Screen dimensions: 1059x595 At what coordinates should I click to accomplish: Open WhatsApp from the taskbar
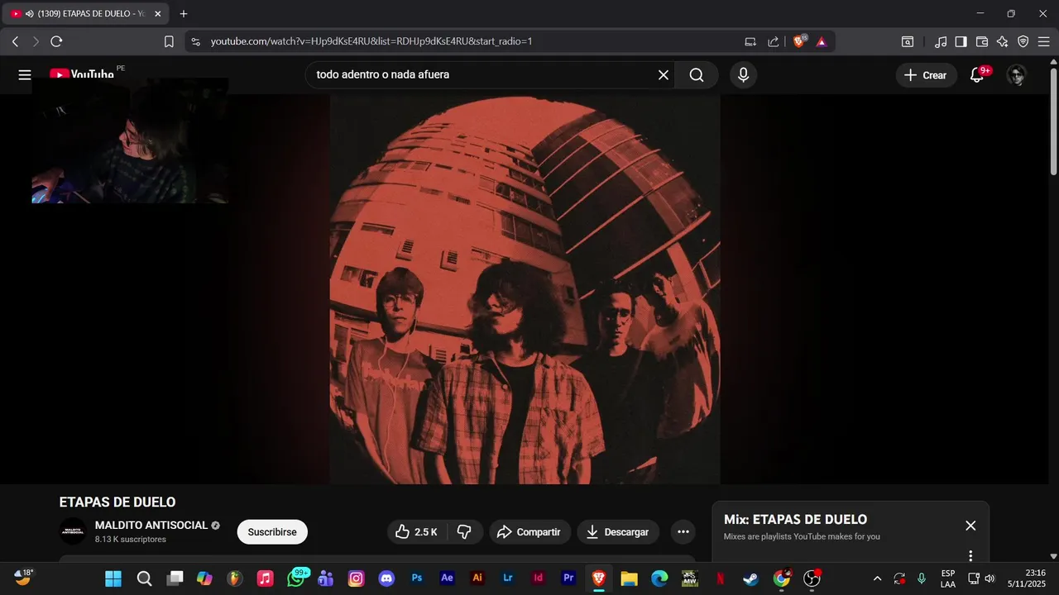pyautogui.click(x=296, y=578)
